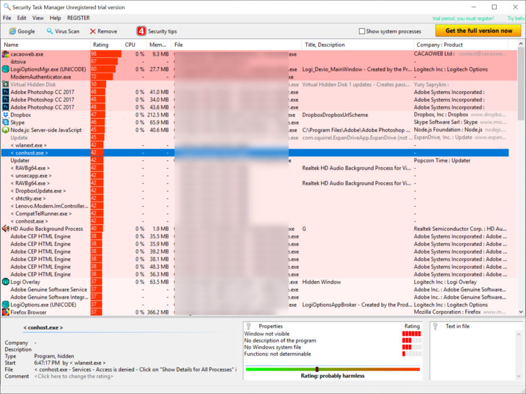526x394 pixels.
Task: Click the rating gradient bar marker
Action: pyautogui.click(x=317, y=369)
